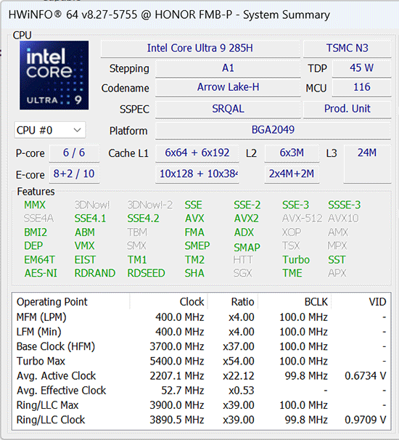Click the TSMC N3 process field
The image size is (399, 440).
tap(347, 48)
